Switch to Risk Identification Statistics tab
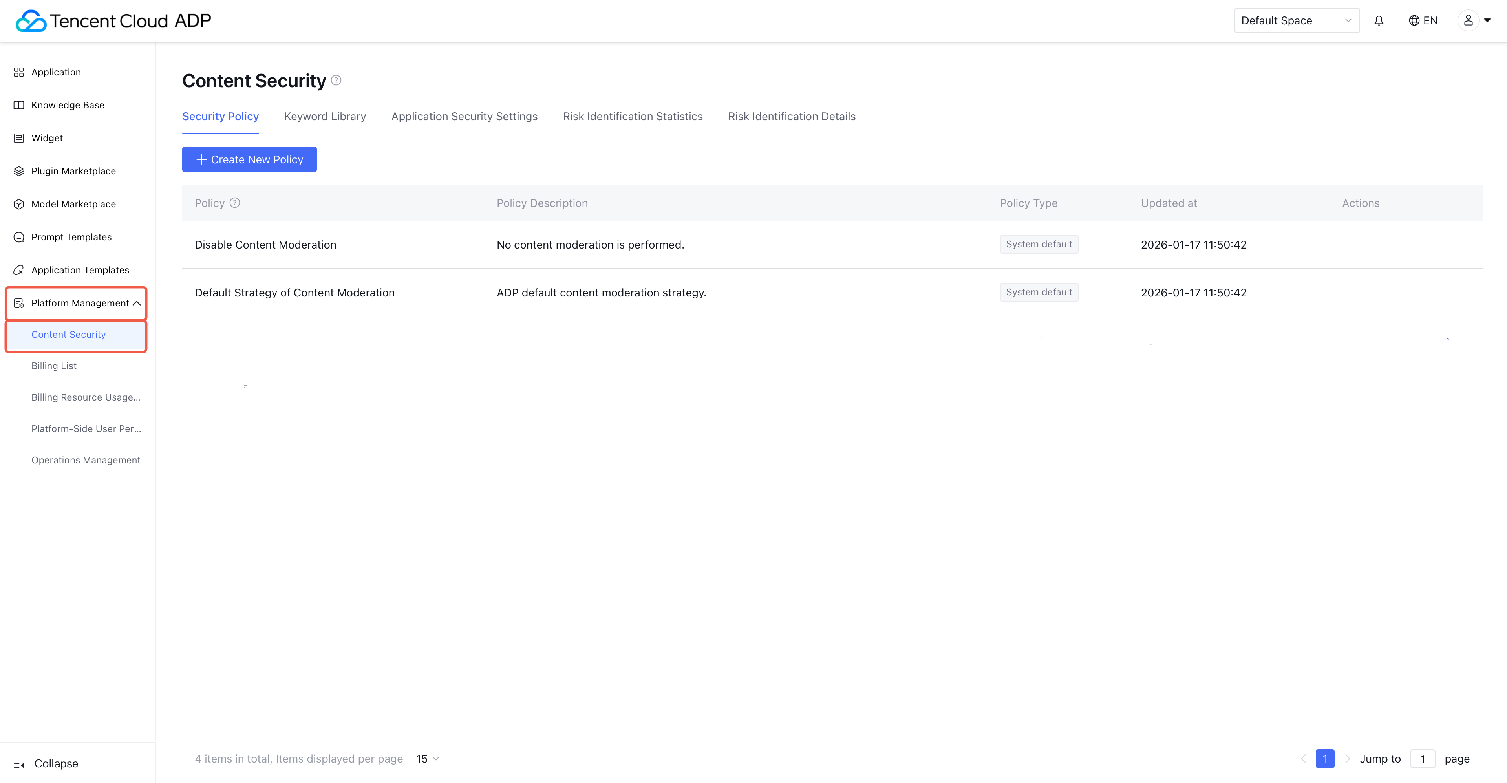The image size is (1507, 783). coord(633,117)
